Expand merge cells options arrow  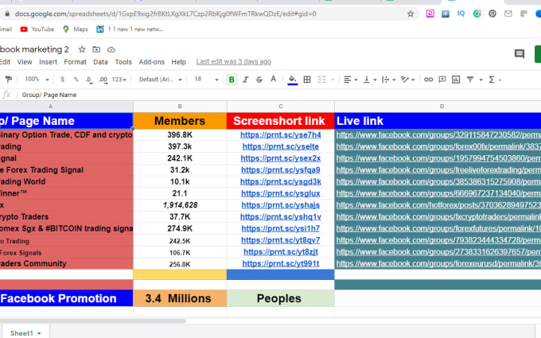coord(333,80)
